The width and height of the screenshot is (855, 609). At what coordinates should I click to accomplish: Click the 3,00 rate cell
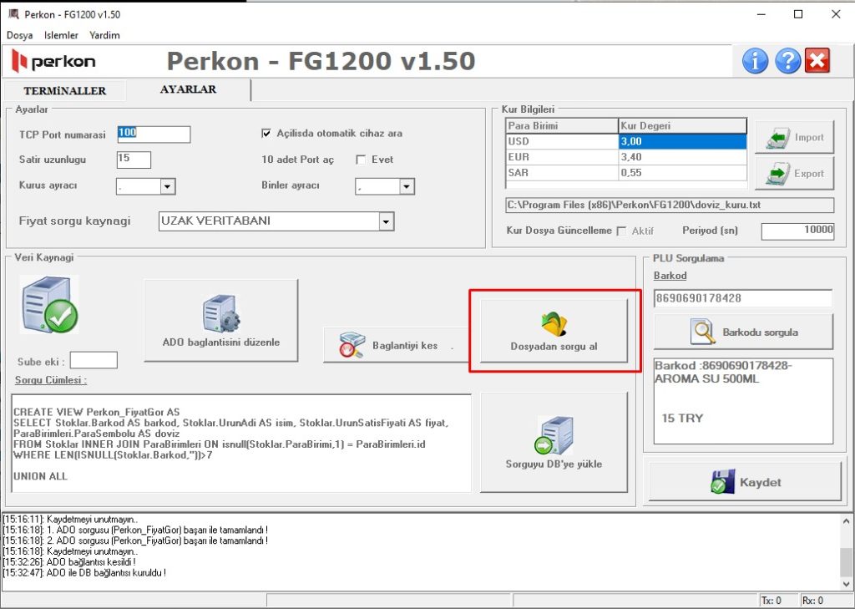tap(682, 141)
